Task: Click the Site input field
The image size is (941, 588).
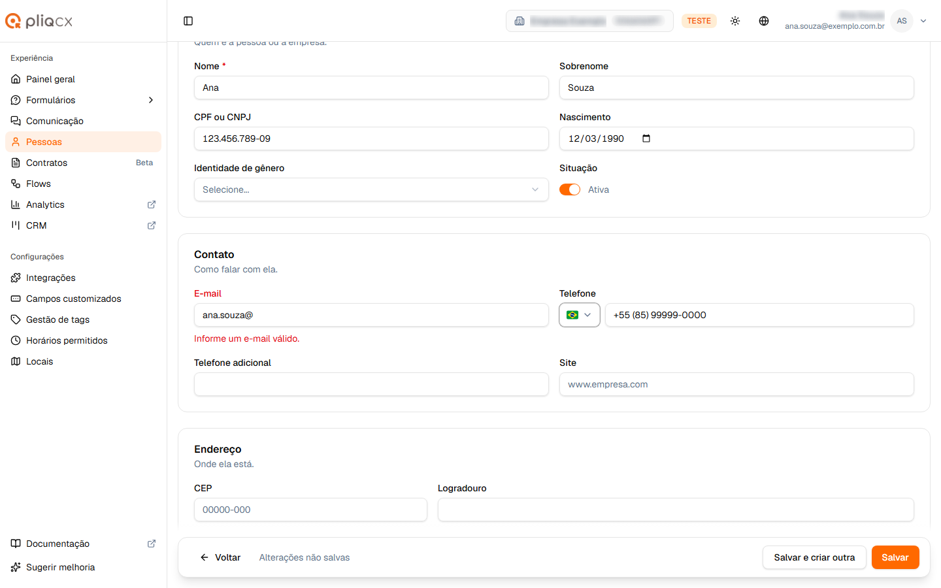Action: (736, 384)
